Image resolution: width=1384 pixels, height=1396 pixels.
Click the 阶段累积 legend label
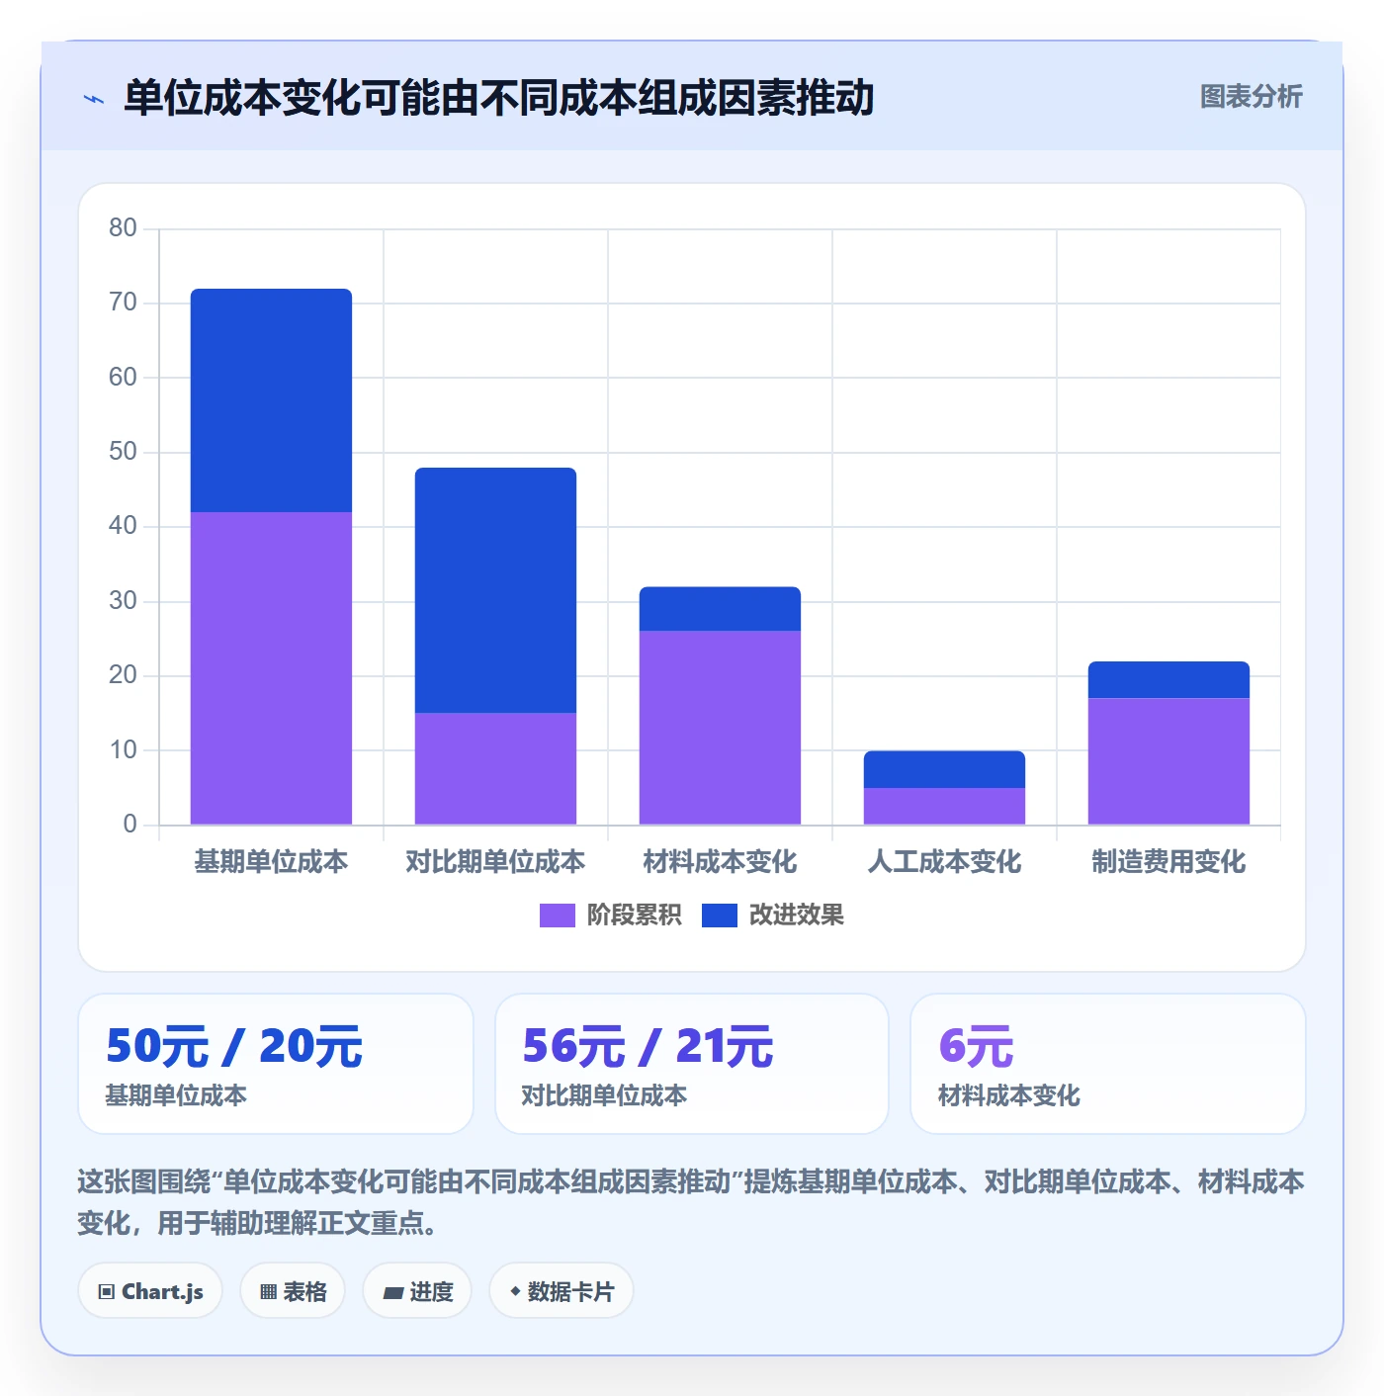634,916
